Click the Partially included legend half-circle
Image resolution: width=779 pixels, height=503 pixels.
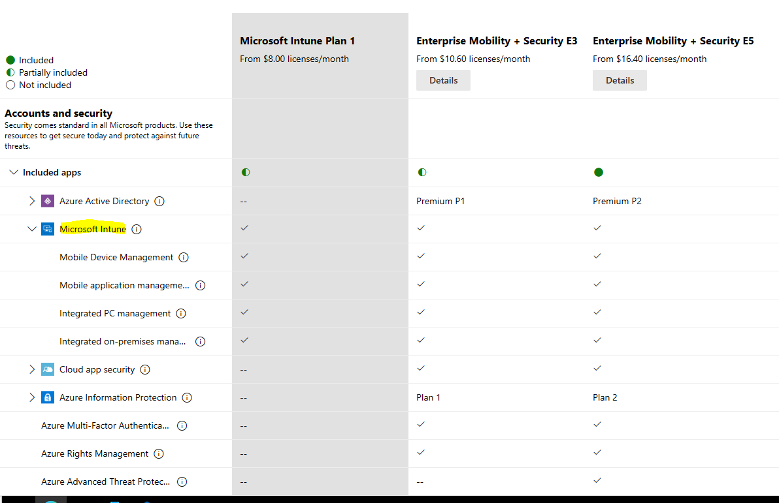tap(10, 72)
